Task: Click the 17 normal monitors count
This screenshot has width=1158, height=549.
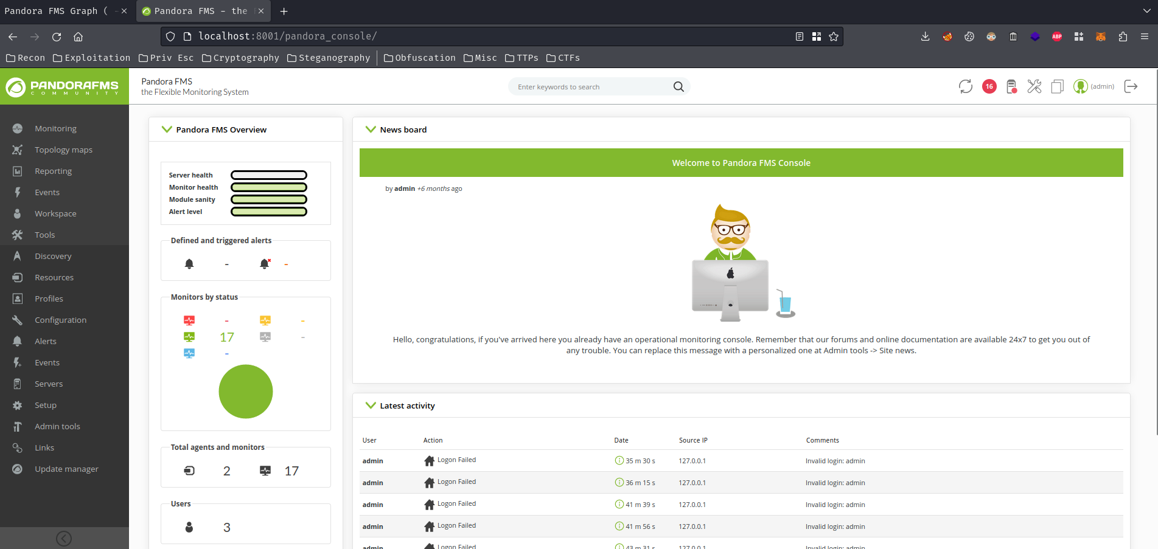Action: coord(227,337)
